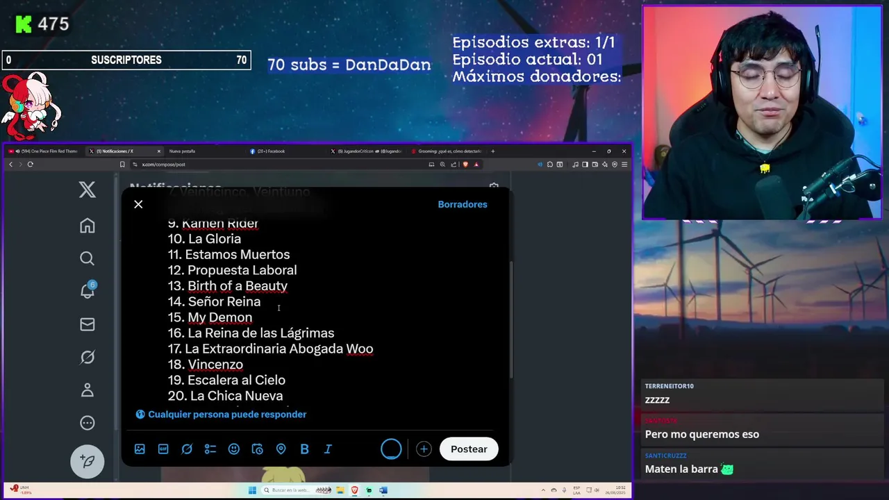Open Brave Wallet icon
The image size is (889, 500).
point(595,165)
